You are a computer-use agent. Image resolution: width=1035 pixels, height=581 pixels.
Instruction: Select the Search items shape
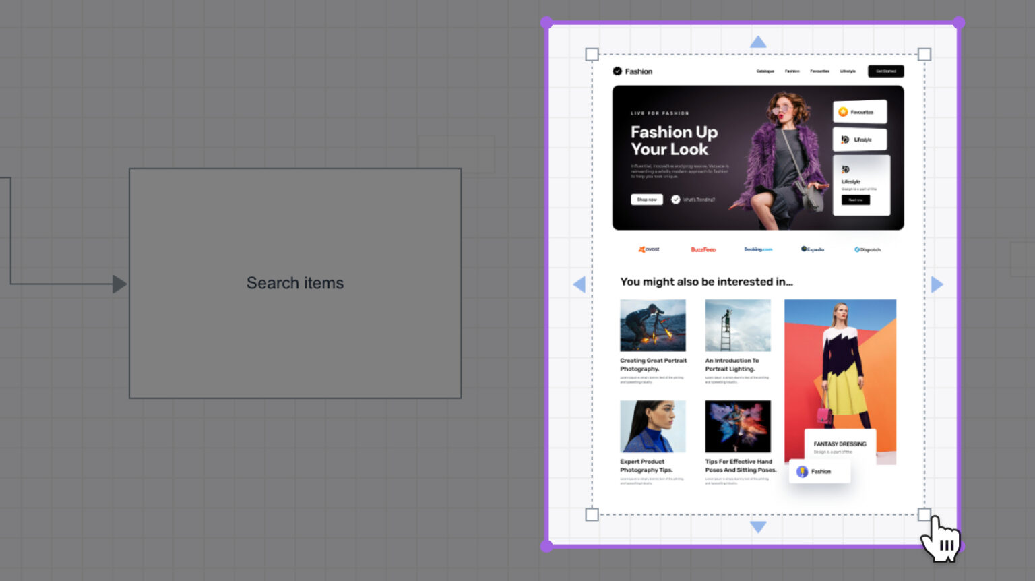point(294,282)
